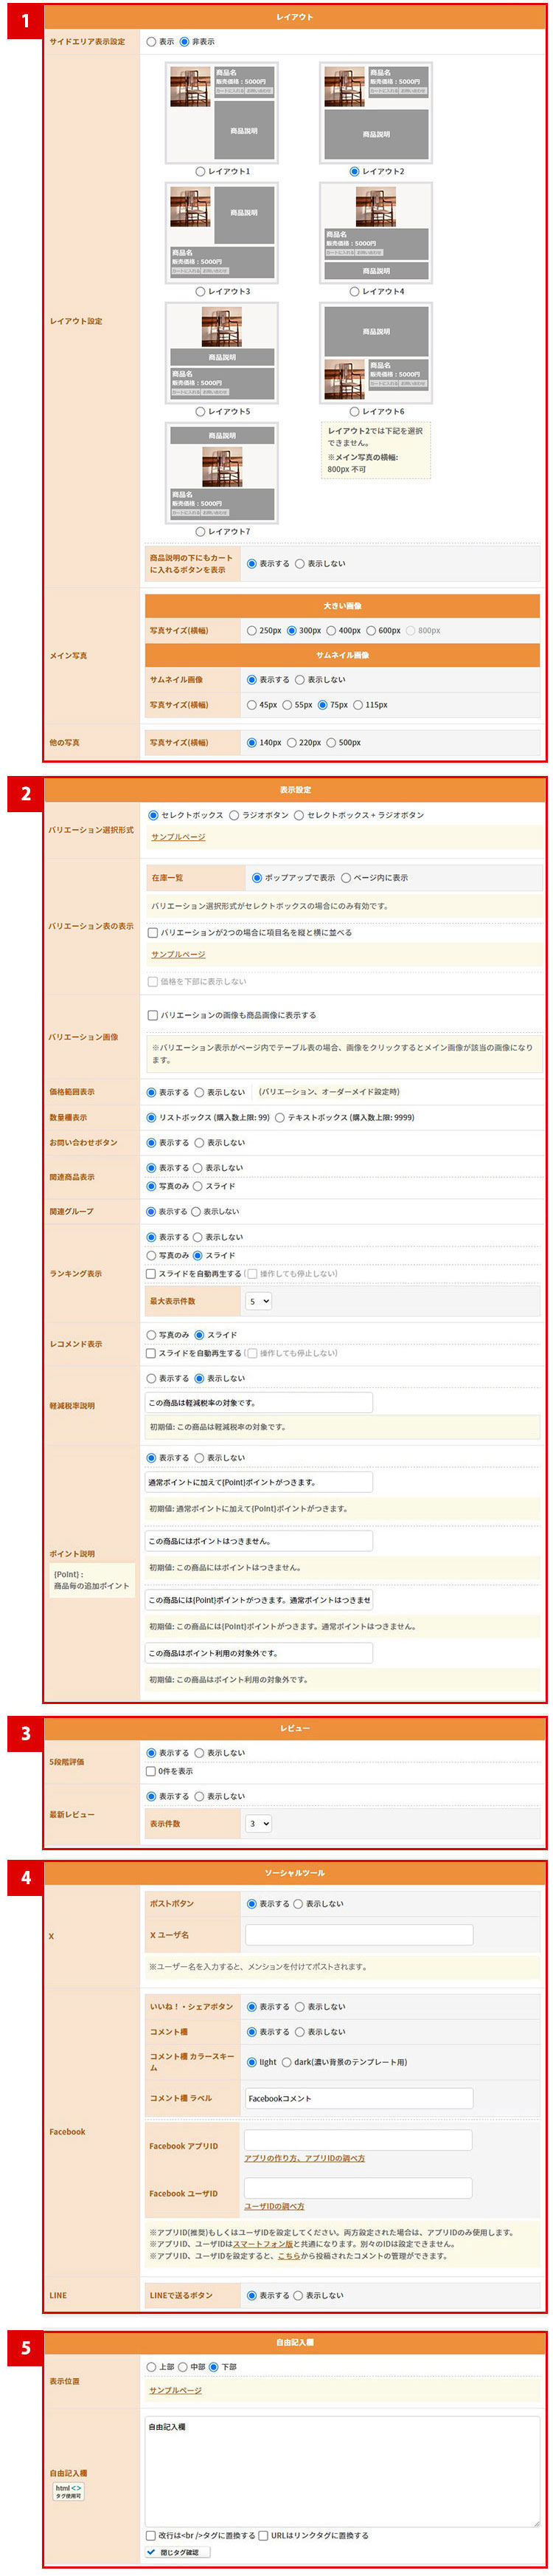
Task: Check the 0件を表示 checkbox
Action: tap(150, 1771)
